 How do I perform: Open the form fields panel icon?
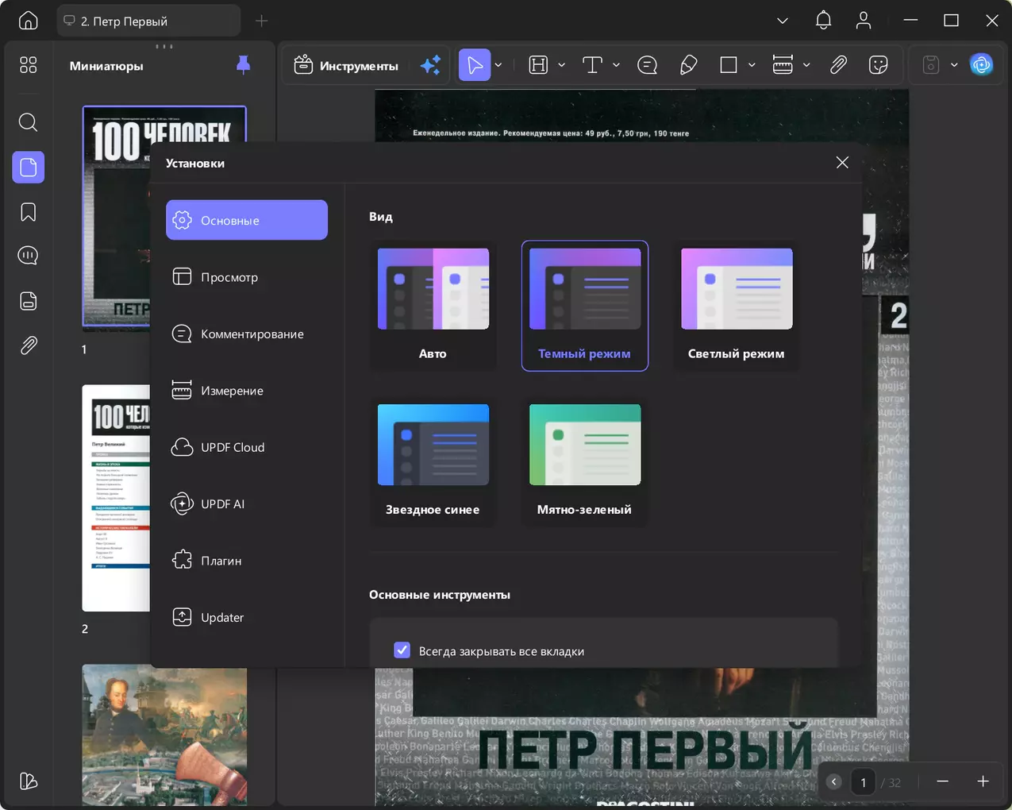pos(29,301)
